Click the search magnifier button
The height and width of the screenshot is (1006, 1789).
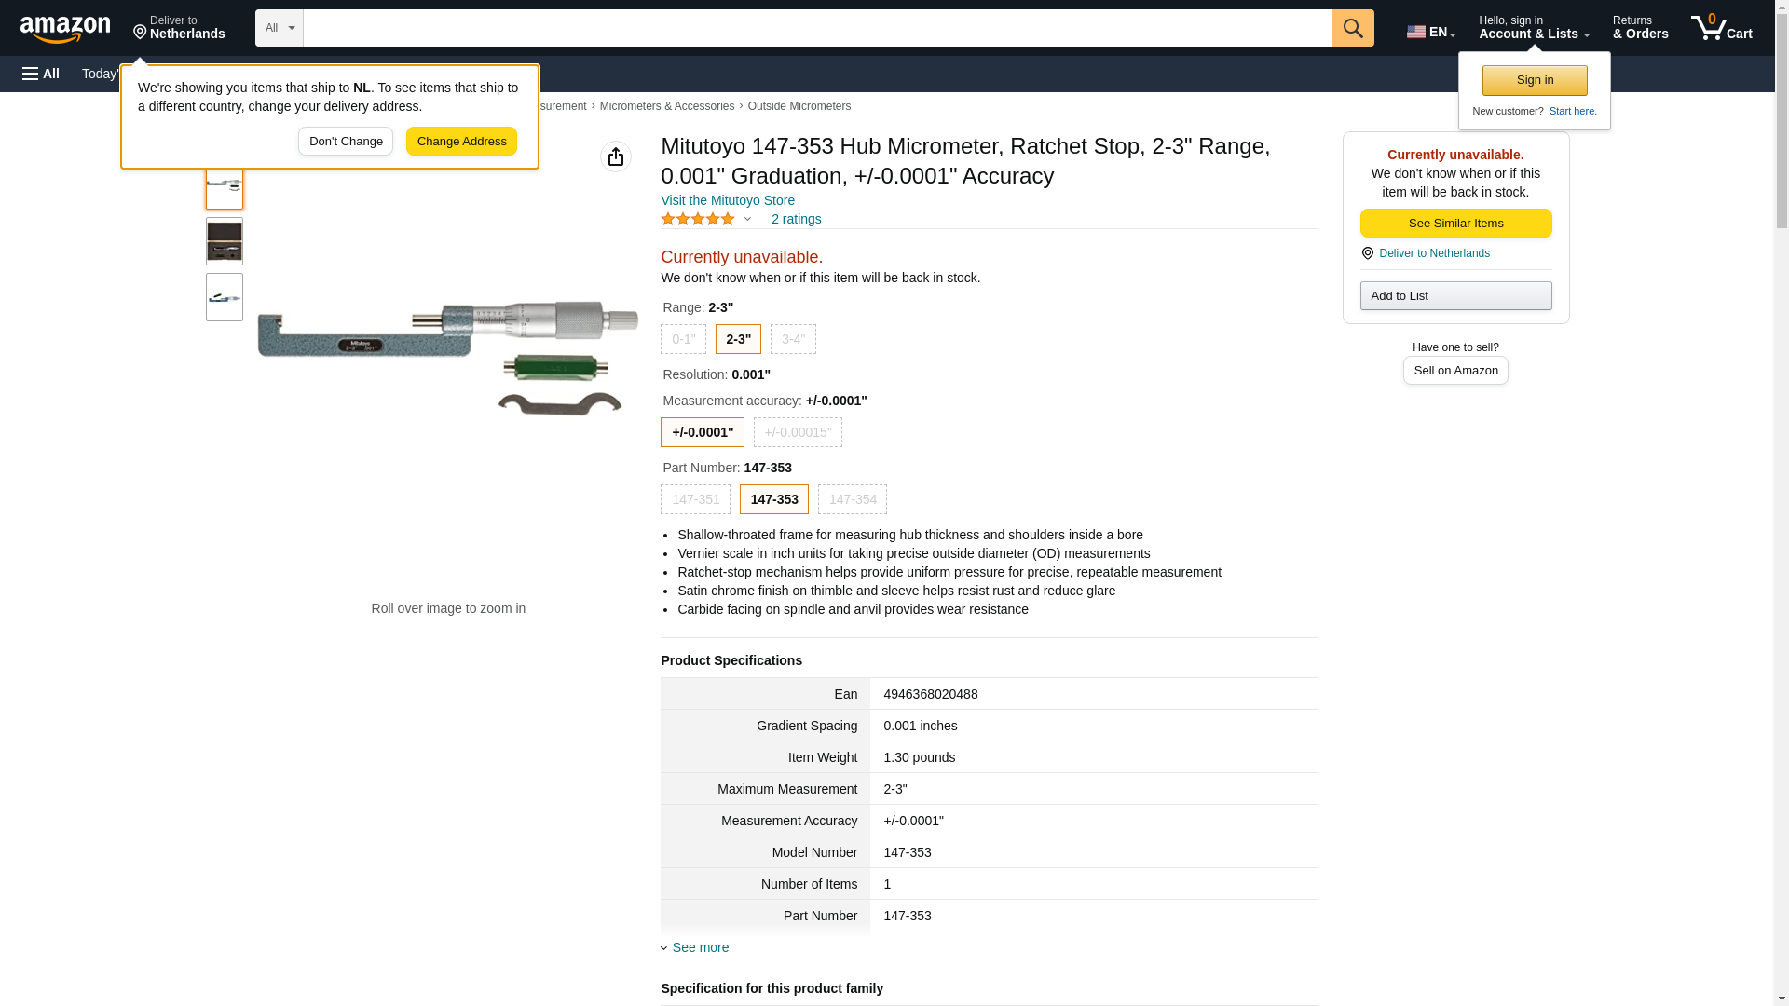click(x=1352, y=28)
